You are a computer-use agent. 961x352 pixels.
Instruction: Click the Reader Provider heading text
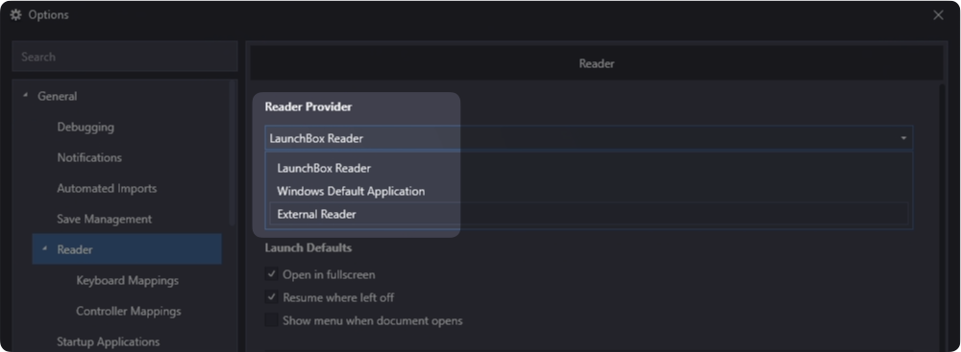pyautogui.click(x=308, y=106)
